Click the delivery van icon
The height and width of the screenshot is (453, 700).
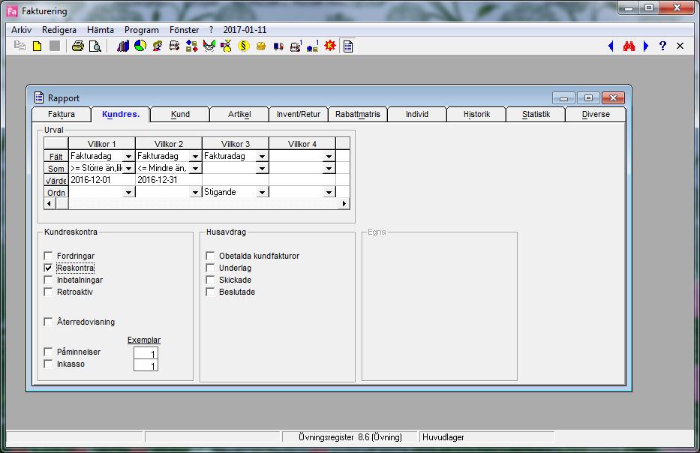coord(175,46)
